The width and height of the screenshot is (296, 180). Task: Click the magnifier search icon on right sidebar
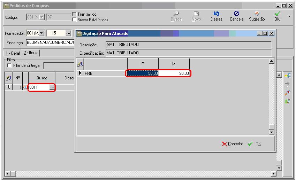[x=288, y=93]
